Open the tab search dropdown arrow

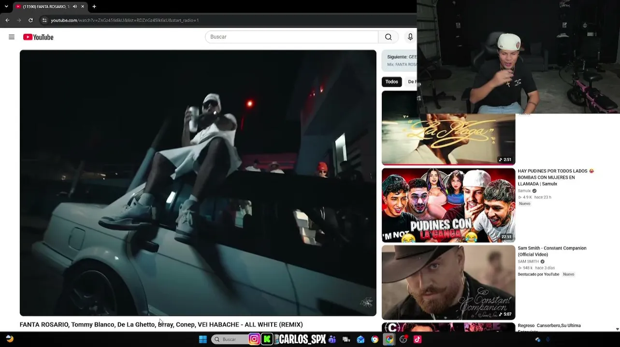(x=6, y=7)
